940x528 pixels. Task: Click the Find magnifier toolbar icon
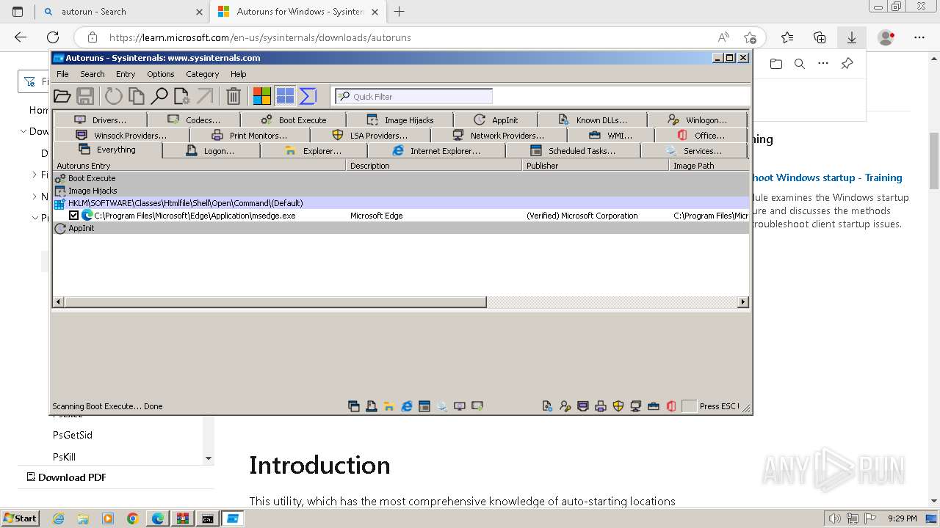coord(159,96)
